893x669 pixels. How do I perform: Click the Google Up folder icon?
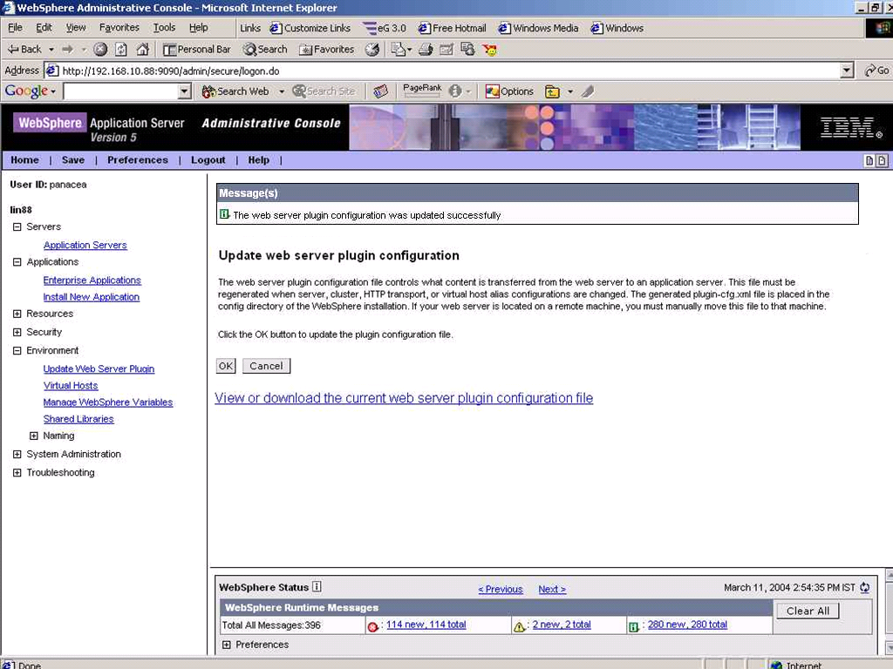[552, 91]
